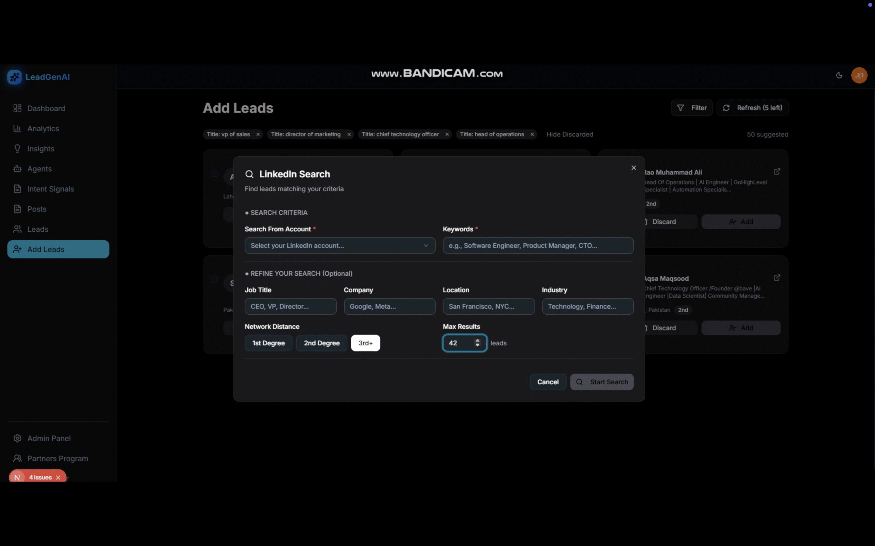Dismiss the 4 Issues badge
This screenshot has width=875, height=546.
pyautogui.click(x=58, y=477)
